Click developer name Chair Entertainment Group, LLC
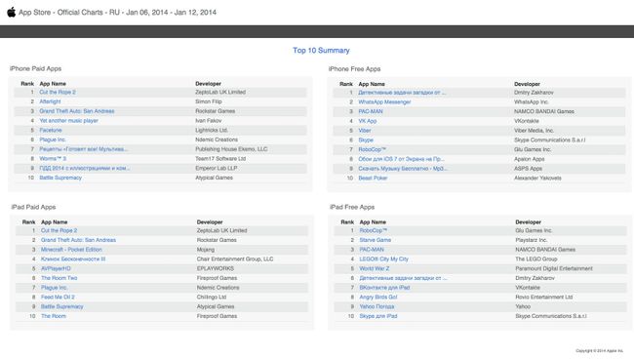634x359 pixels. tap(235, 259)
